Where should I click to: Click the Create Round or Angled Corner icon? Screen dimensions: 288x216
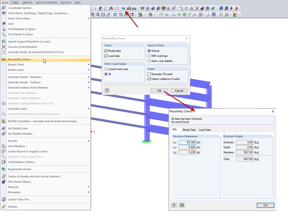(x=3, y=152)
